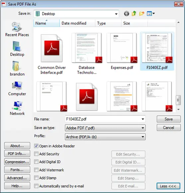Select Network in the places sidebar

coord(17,108)
